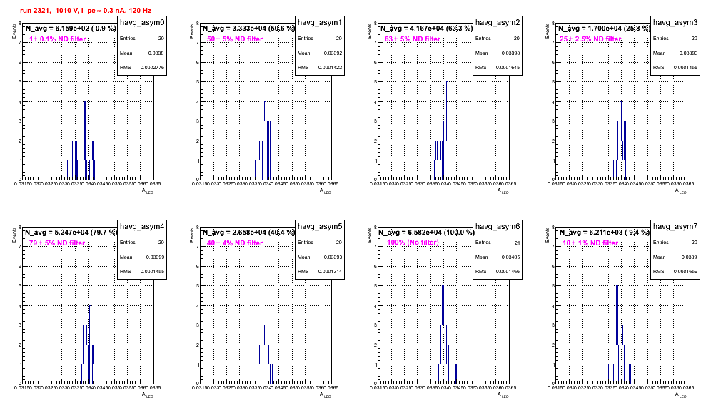The height and width of the screenshot is (408, 711).
Task: Click the RMS value 0.0001455 in havg_asym3
Action: [x=685, y=68]
